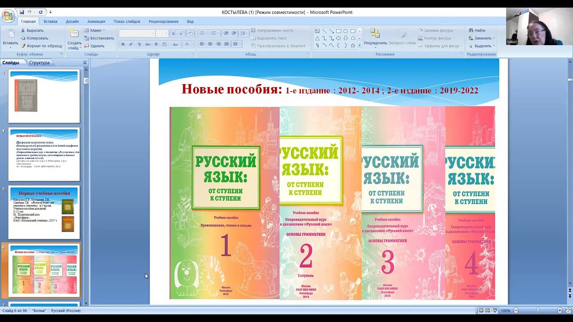573x322 pixels.
Task: Open the Показ слайдов tab
Action: pos(127,21)
